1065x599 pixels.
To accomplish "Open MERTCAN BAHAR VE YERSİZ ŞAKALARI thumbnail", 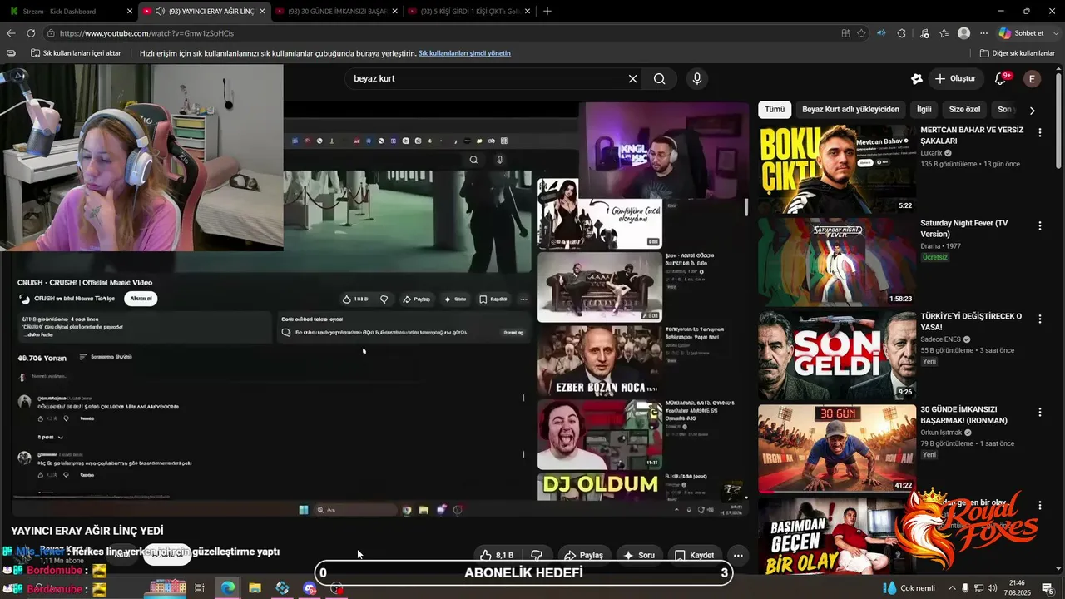I will pos(836,169).
